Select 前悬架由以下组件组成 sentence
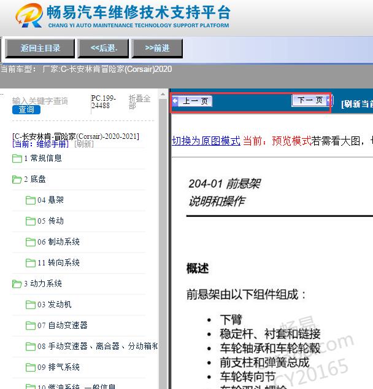Viewport: 373px width, 389px height. tap(246, 295)
